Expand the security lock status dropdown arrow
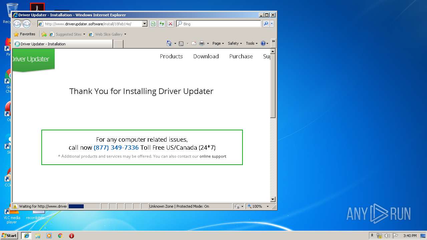The height and width of the screenshot is (240, 427). pos(242,206)
